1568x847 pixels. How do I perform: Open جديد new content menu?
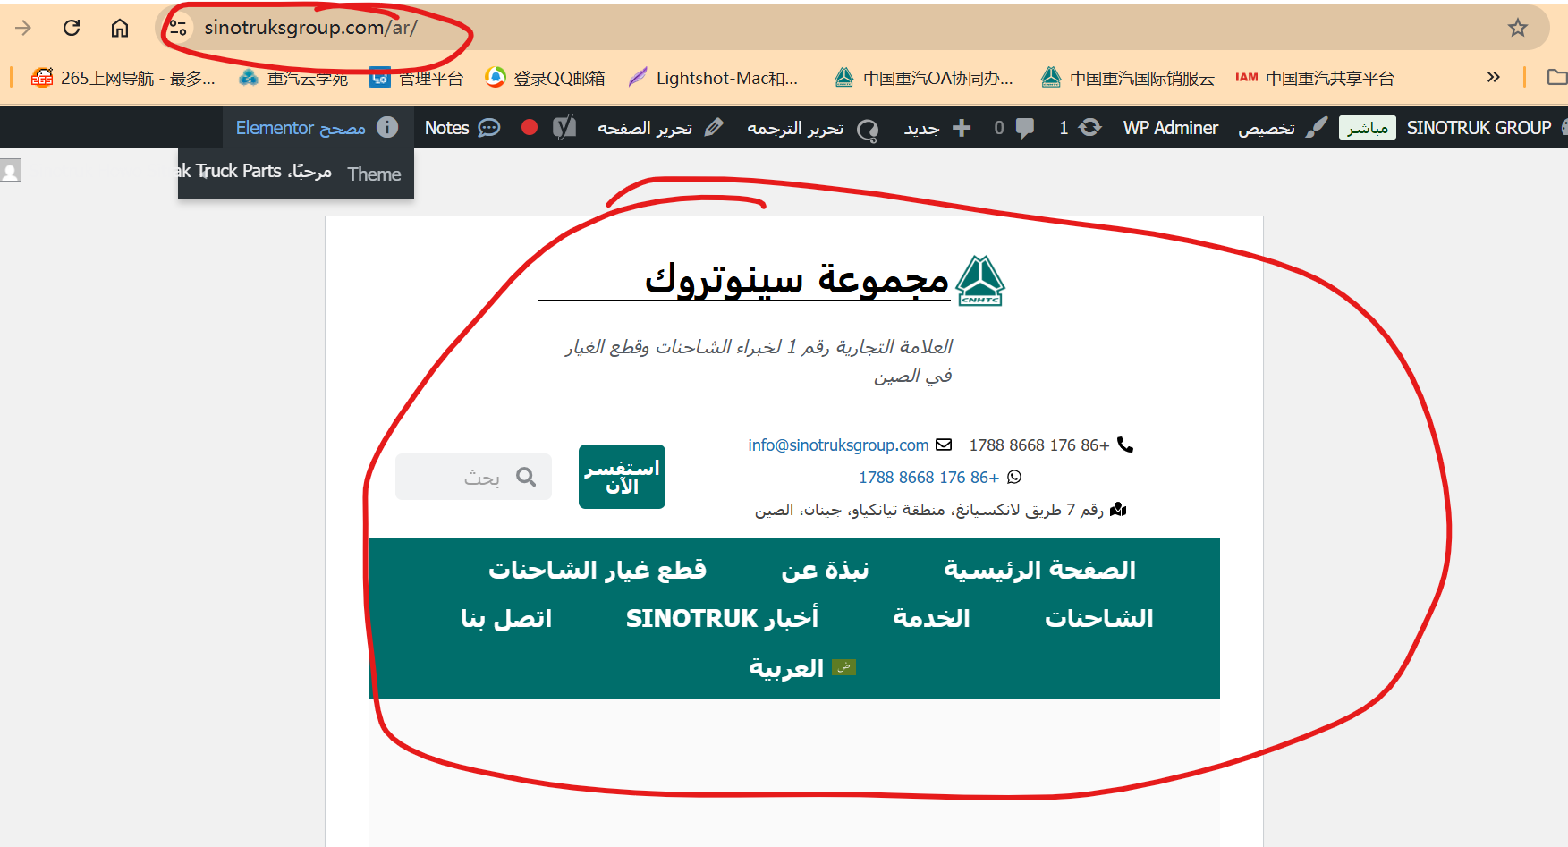pyautogui.click(x=937, y=128)
